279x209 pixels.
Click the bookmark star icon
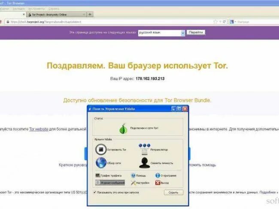[x=215, y=22]
